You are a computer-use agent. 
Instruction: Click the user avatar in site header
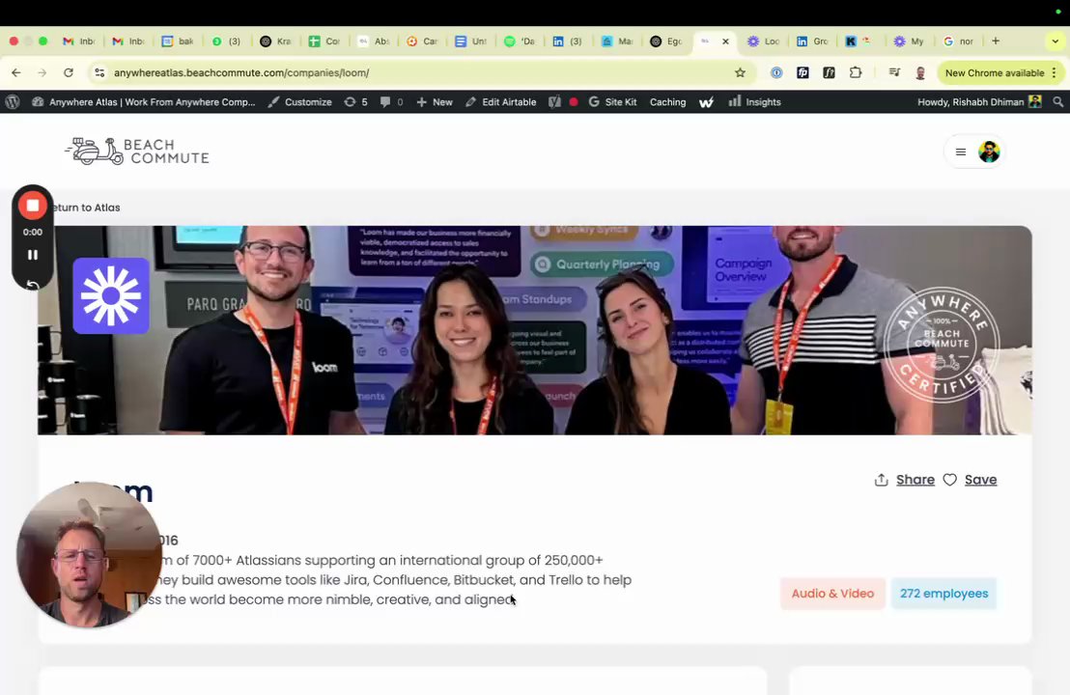pyautogui.click(x=989, y=152)
